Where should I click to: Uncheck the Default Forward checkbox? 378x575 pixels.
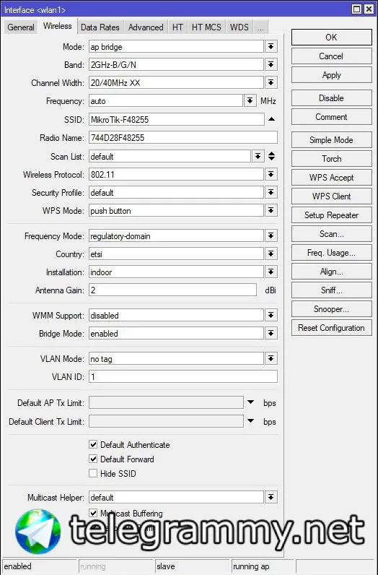[x=93, y=459]
